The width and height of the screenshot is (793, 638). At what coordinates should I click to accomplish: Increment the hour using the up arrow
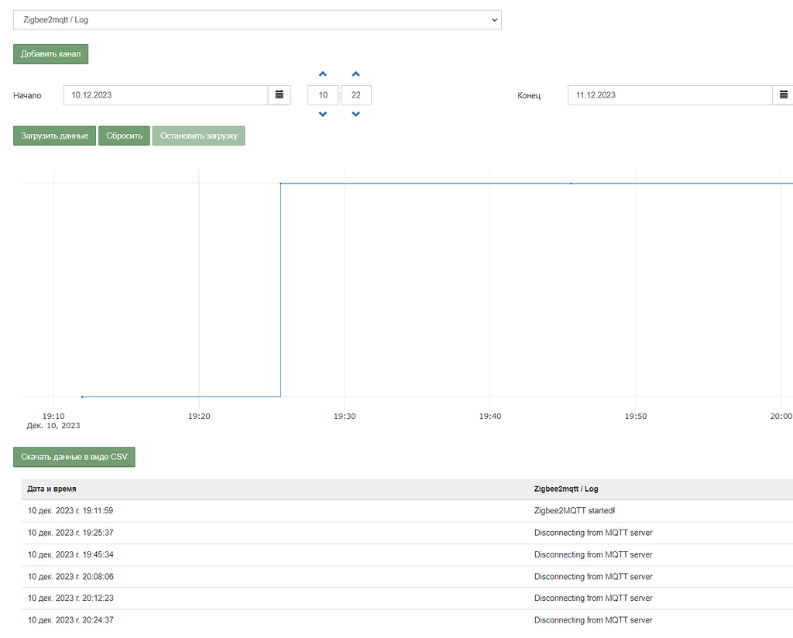pos(322,74)
